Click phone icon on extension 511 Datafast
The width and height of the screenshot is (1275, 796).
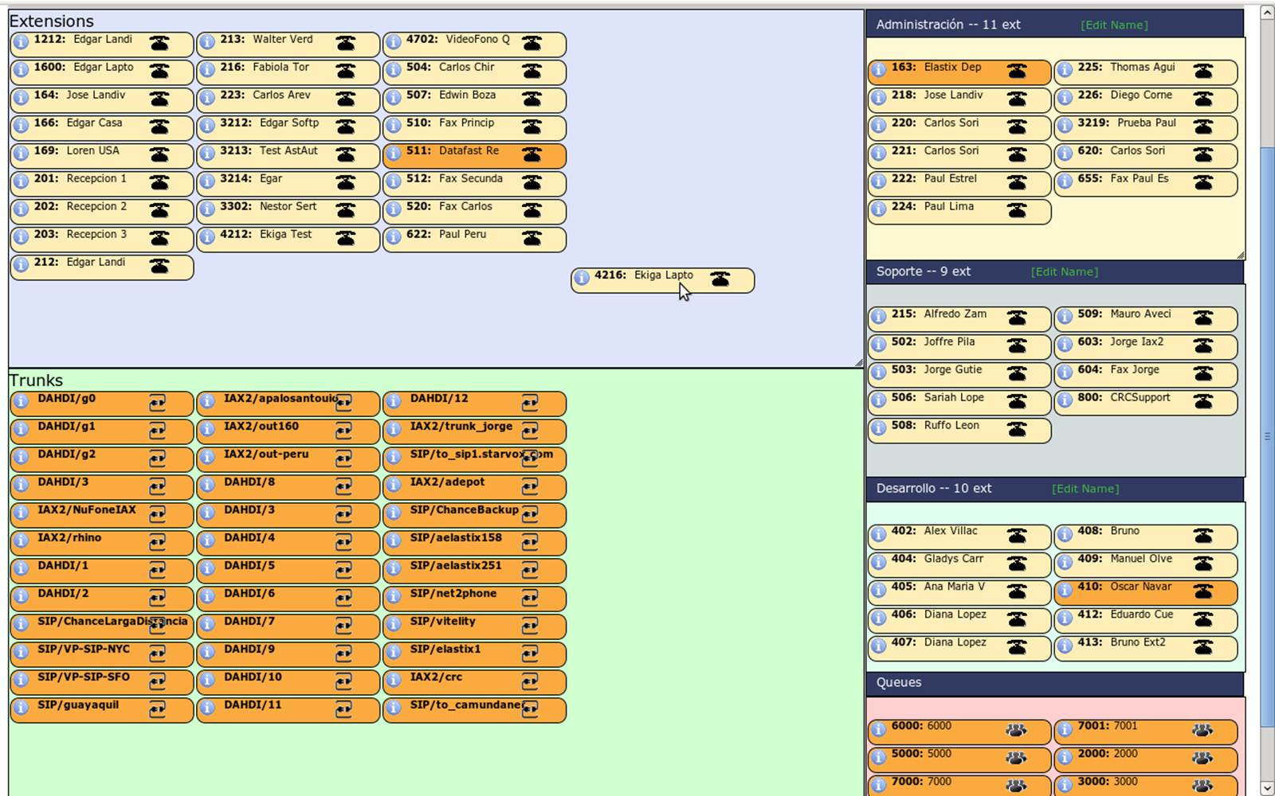click(532, 154)
